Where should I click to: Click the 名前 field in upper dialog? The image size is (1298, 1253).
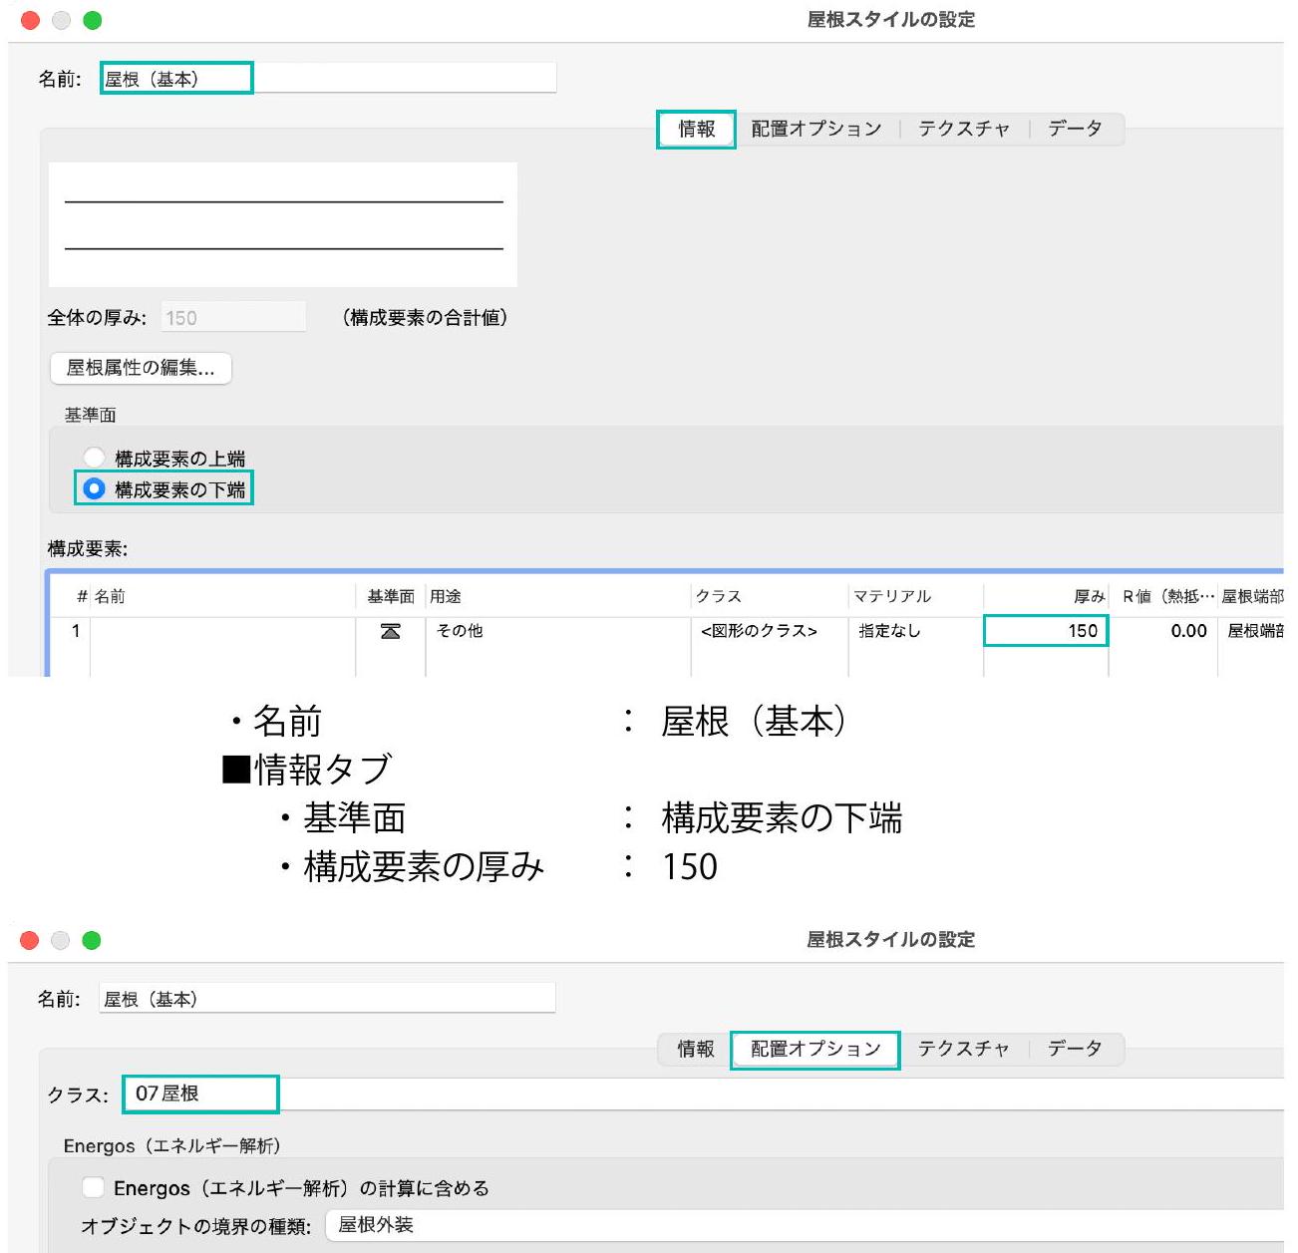tap(328, 78)
